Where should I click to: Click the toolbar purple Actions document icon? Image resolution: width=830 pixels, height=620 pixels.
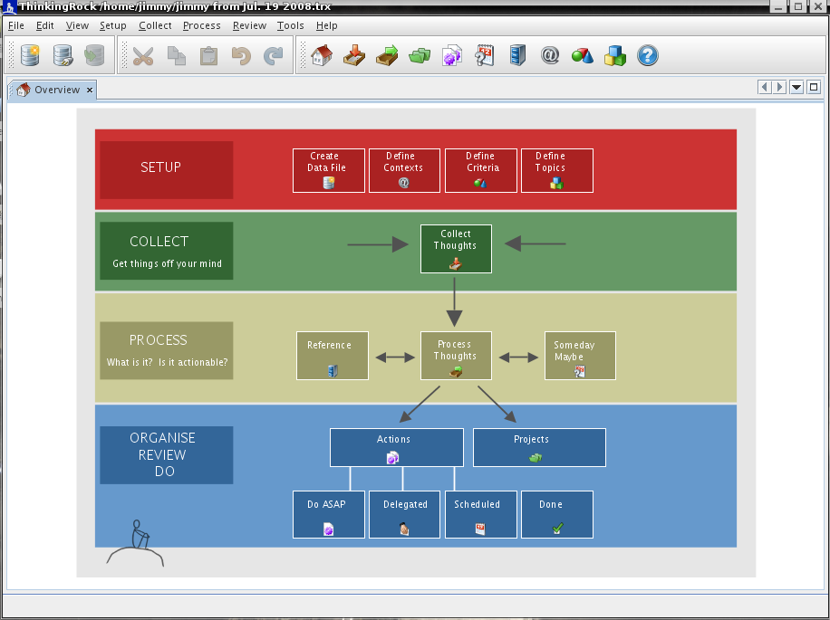(452, 55)
